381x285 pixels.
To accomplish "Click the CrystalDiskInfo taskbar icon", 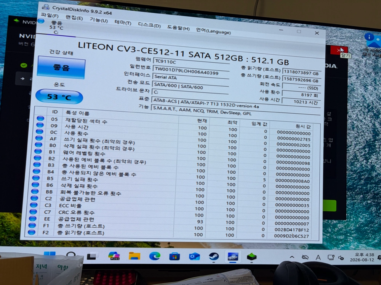I will coord(233,256).
